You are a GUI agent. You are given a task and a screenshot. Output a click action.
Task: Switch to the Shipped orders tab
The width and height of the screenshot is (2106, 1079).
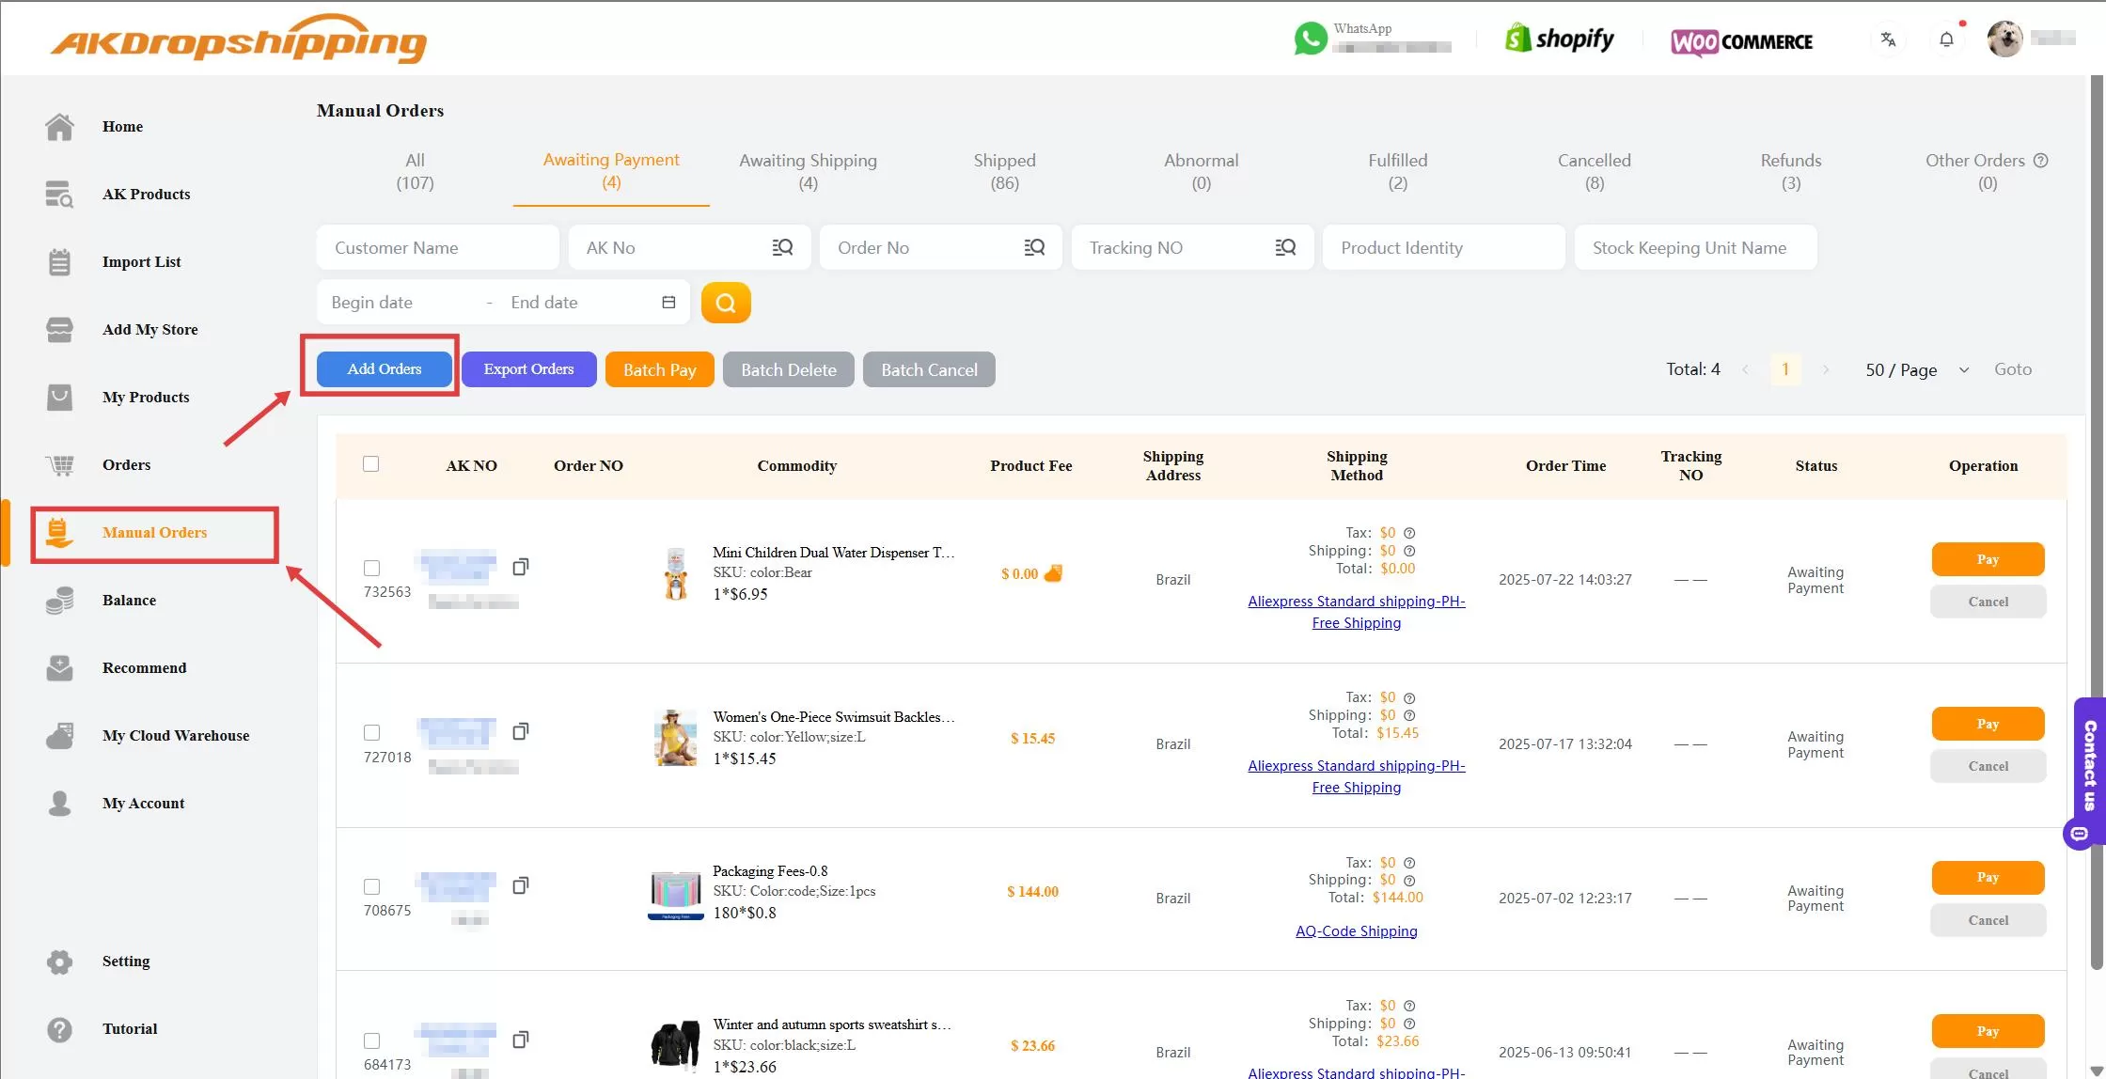pos(1004,171)
